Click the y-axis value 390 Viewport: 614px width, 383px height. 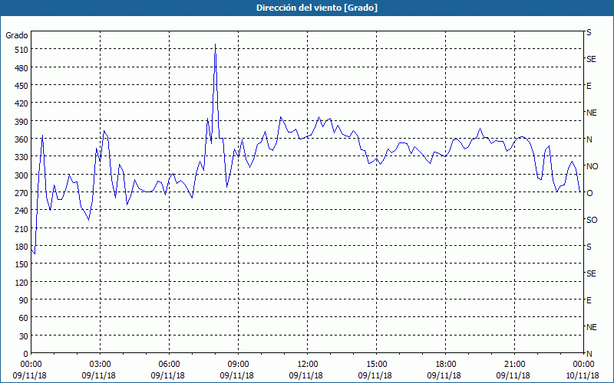pos(21,122)
